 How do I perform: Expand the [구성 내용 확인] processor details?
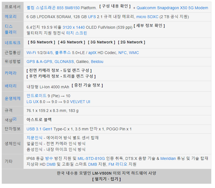tap(115, 6)
